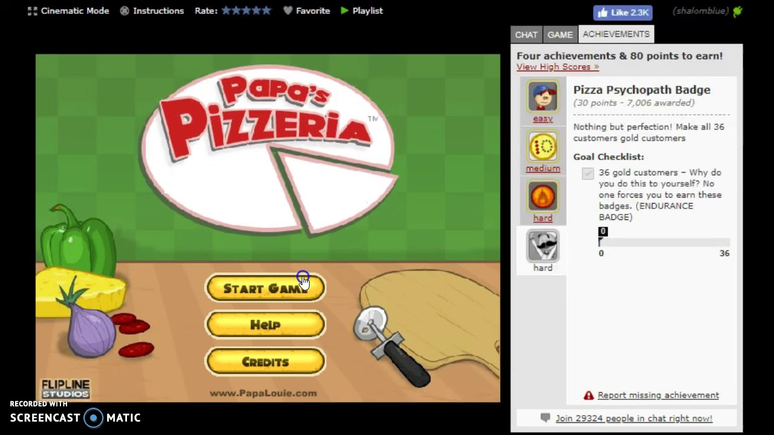Click the Flipline Studios logo
This screenshot has width=774, height=435.
65,388
